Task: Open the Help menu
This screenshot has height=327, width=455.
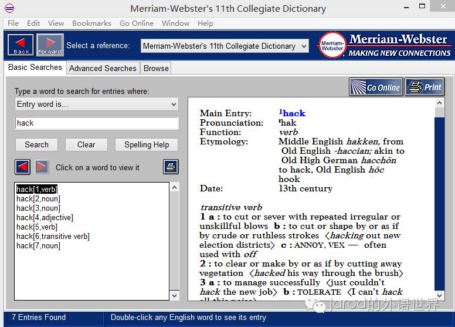Action: pyautogui.click(x=205, y=23)
